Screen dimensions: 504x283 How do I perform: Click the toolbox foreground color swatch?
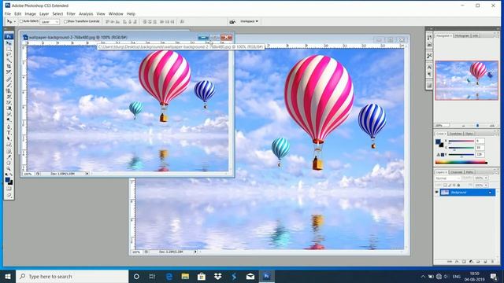pos(8,180)
